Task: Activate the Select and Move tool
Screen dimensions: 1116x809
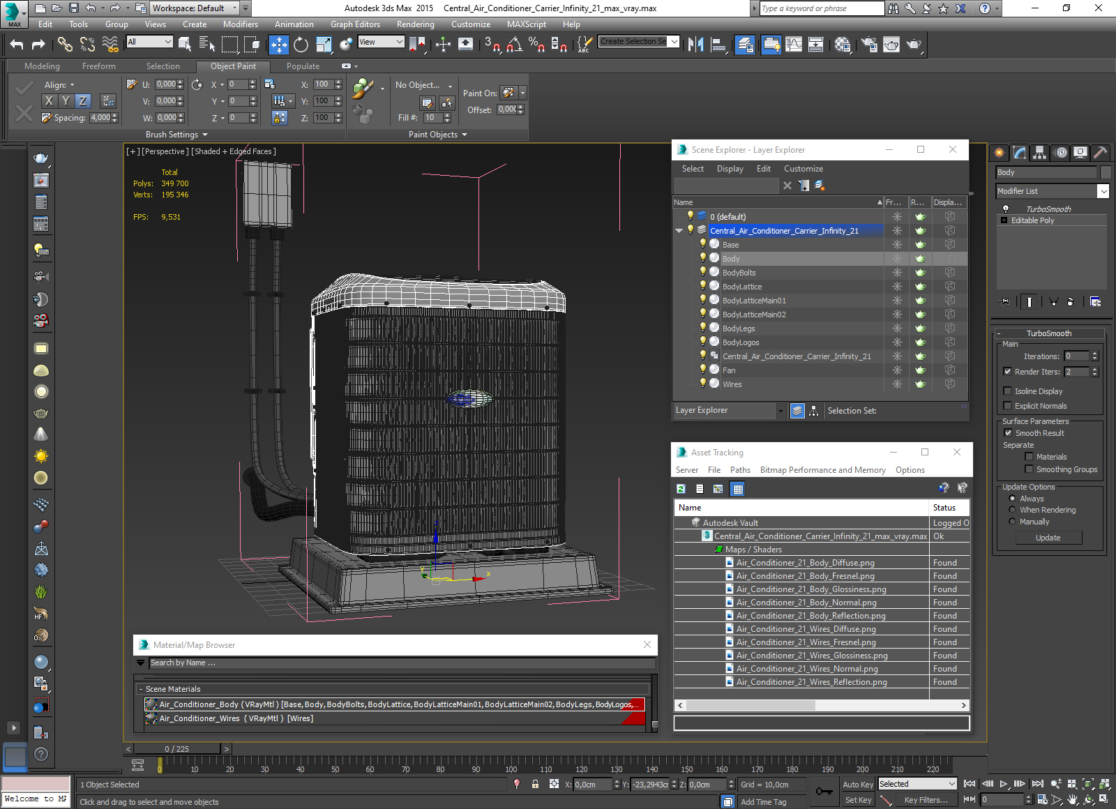Action: (x=278, y=45)
